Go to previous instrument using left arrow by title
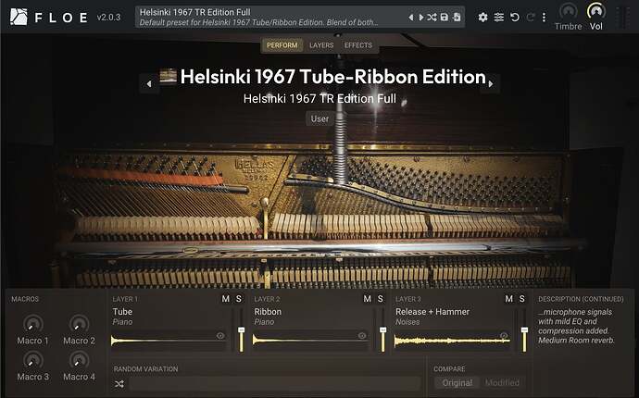This screenshot has height=398, width=639. (149, 83)
